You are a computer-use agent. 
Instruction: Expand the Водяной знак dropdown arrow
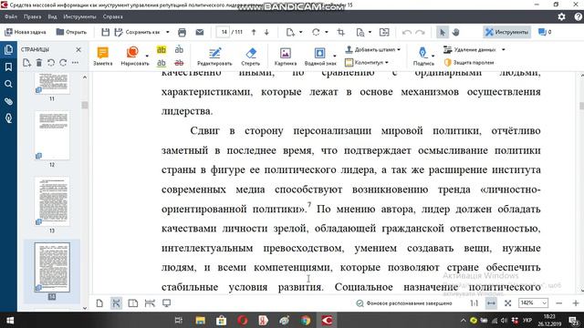335,56
